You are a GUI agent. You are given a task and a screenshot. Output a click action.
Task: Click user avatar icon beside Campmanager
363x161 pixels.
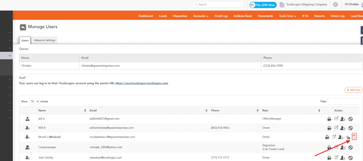[28, 147]
